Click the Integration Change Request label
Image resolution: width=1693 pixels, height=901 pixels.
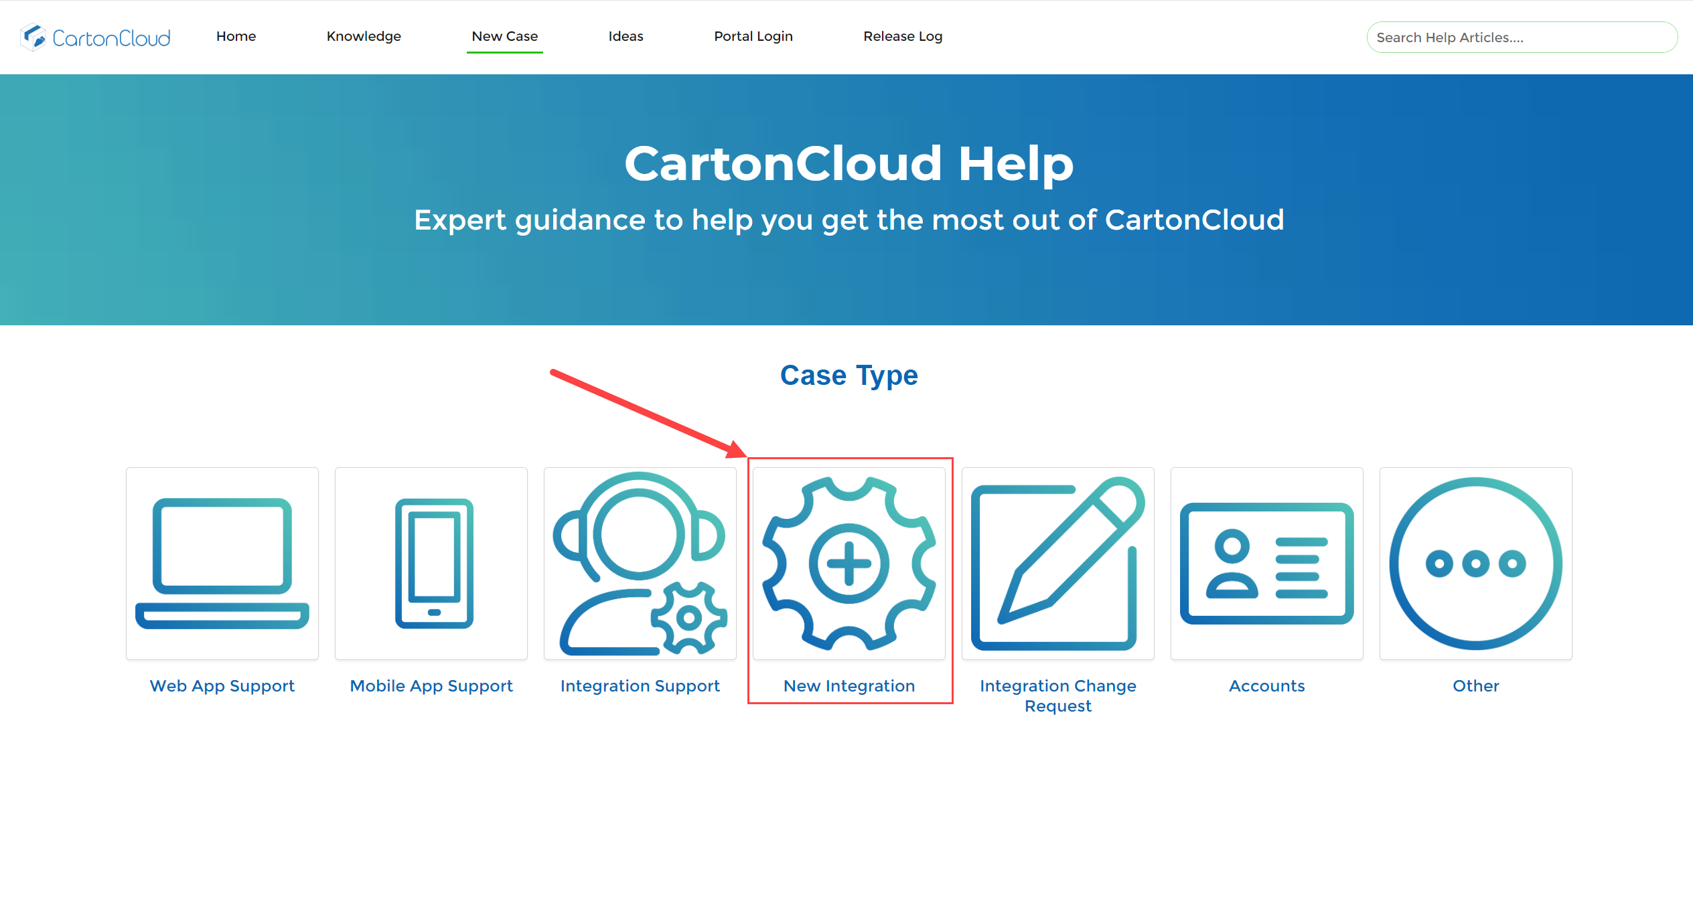pyautogui.click(x=1058, y=695)
